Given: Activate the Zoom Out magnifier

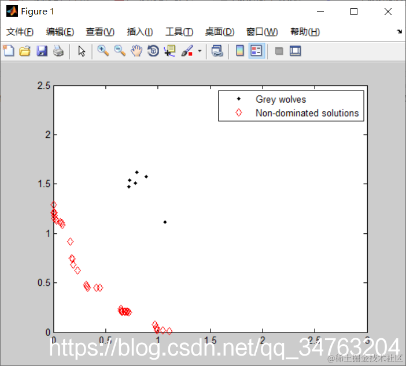Looking at the screenshot, I should (x=120, y=51).
